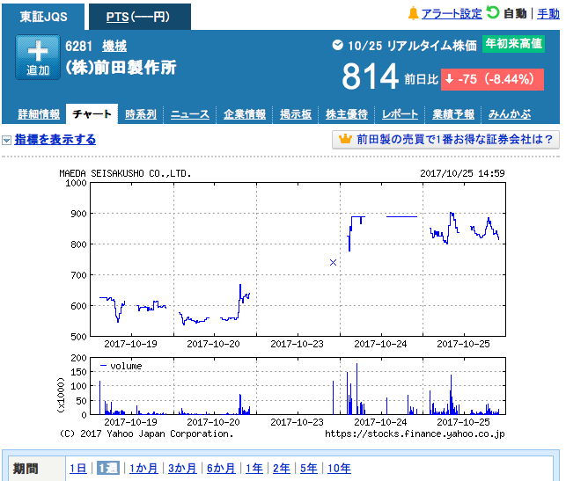The image size is (566, 481).
Task: Open アラート設定 link
Action: tap(452, 14)
